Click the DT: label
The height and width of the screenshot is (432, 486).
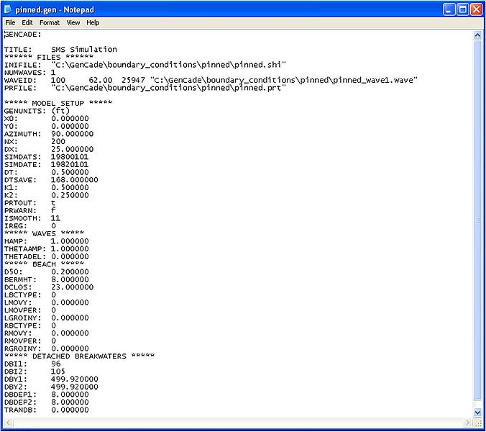(12, 172)
